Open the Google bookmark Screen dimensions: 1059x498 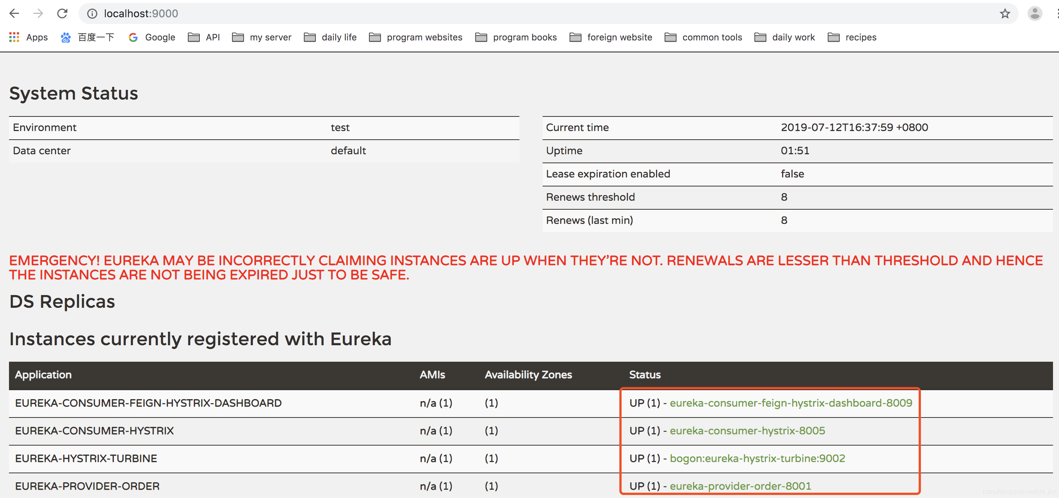click(152, 37)
